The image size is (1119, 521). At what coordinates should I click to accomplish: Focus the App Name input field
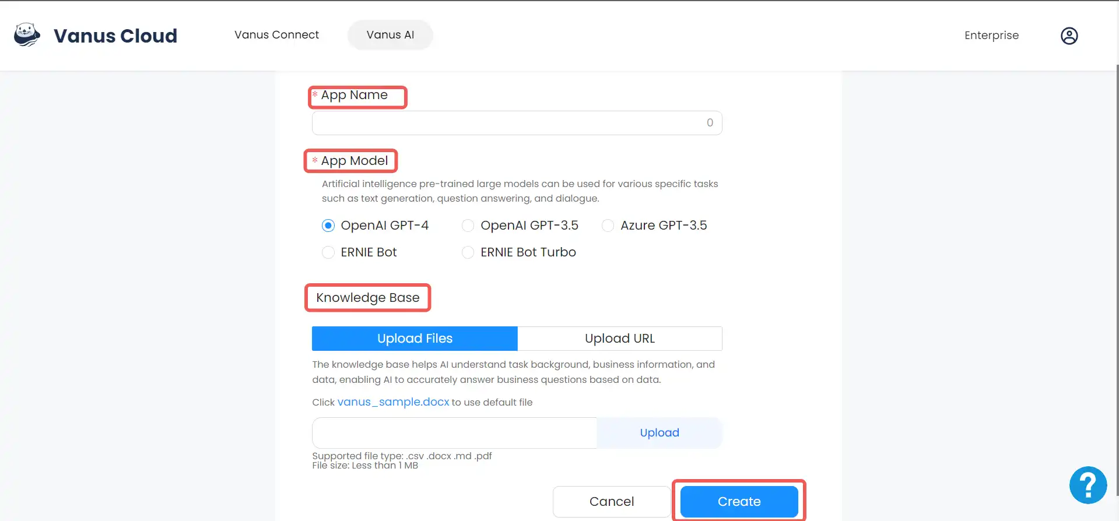point(517,123)
